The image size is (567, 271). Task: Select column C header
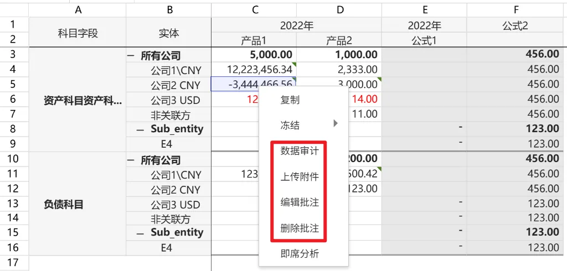tap(254, 9)
